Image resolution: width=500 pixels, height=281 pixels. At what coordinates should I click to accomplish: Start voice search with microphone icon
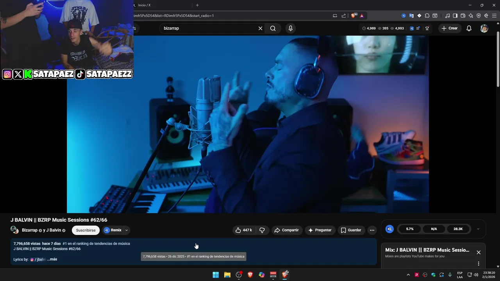point(290,28)
